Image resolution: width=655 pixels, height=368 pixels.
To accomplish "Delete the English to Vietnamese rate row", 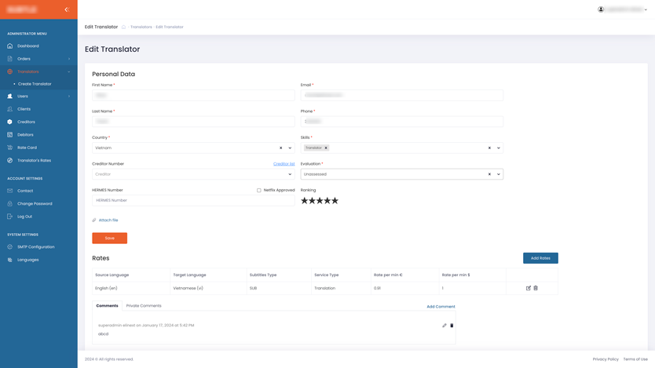I will pyautogui.click(x=536, y=288).
